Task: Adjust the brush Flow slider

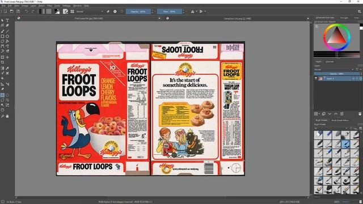Action: coord(169,11)
